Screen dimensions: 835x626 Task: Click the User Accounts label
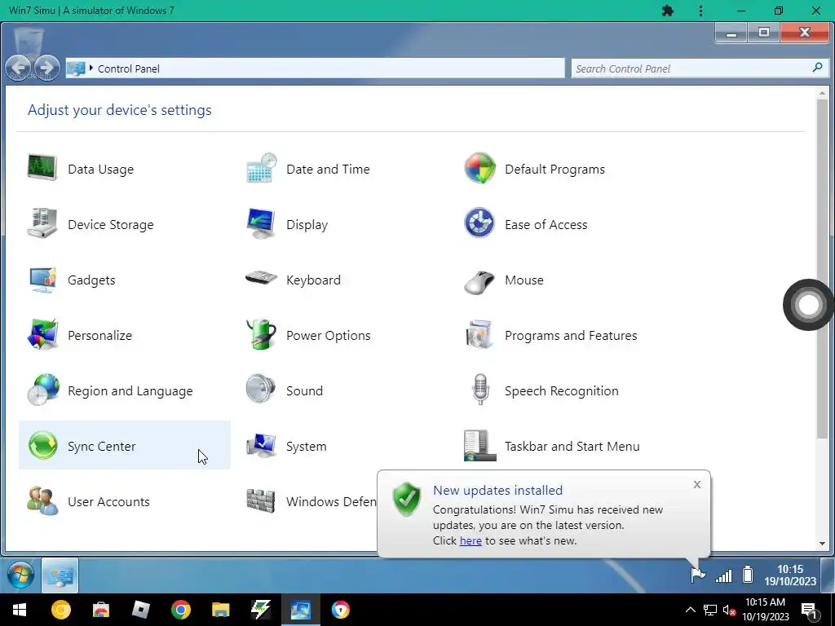coord(108,502)
